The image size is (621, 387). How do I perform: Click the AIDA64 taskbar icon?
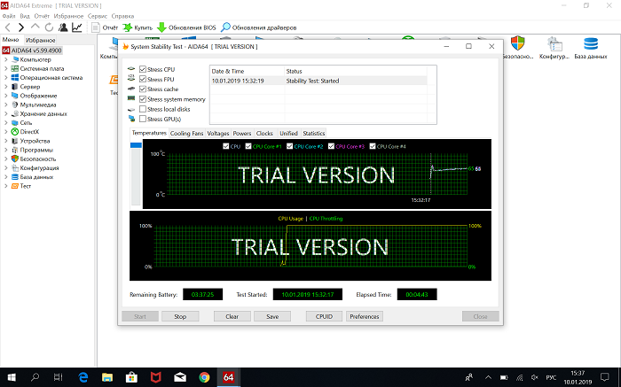point(229,377)
